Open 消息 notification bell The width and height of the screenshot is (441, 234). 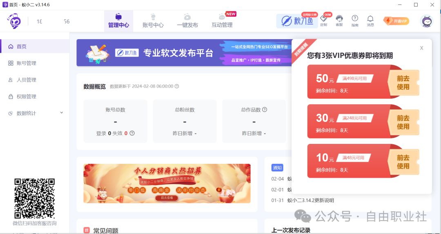(370, 21)
